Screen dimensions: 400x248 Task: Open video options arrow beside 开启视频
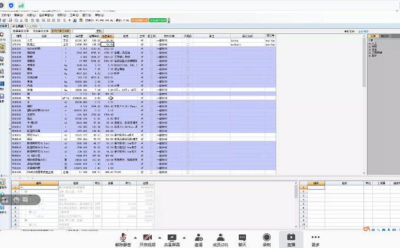tap(159, 238)
